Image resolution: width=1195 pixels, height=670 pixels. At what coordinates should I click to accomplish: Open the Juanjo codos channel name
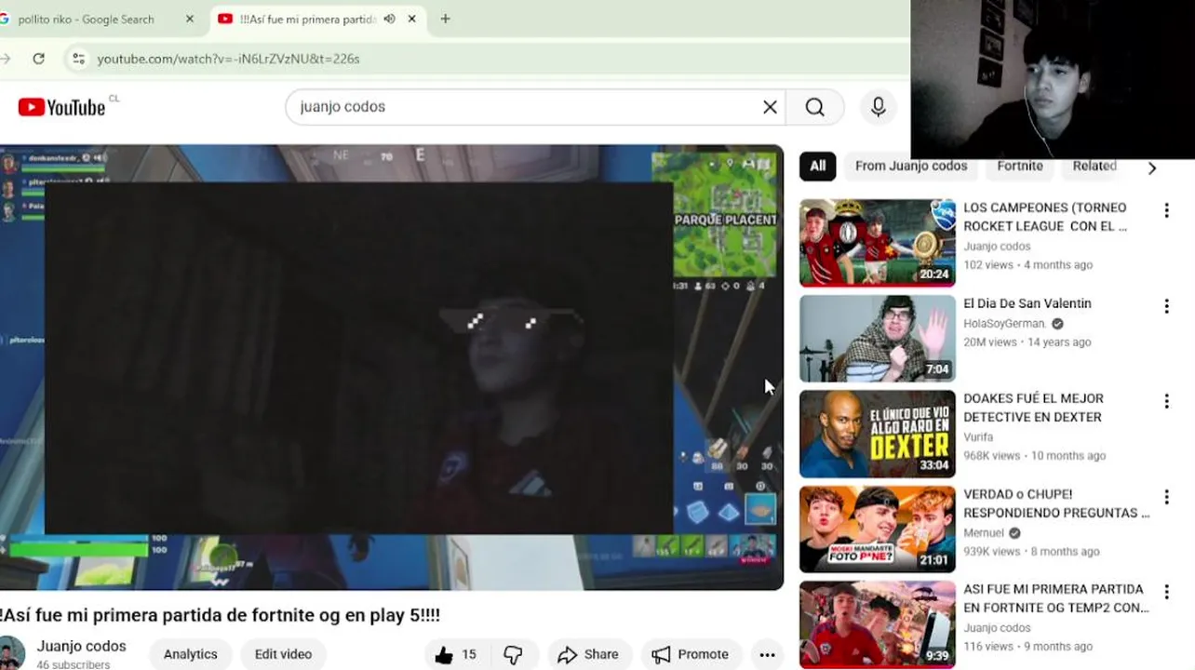click(x=81, y=646)
